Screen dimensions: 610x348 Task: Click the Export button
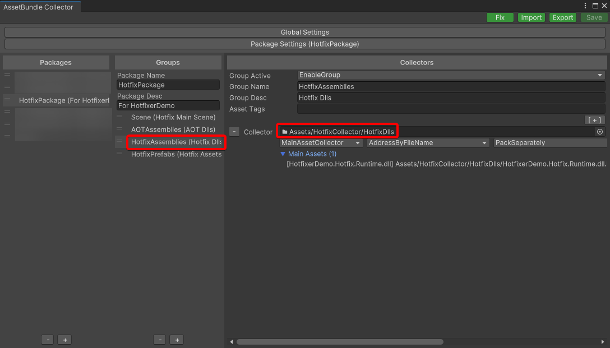click(562, 17)
